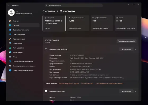Collapse the Сведения о Windows section chevron
This screenshot has width=148, height=105.
tap(136, 91)
